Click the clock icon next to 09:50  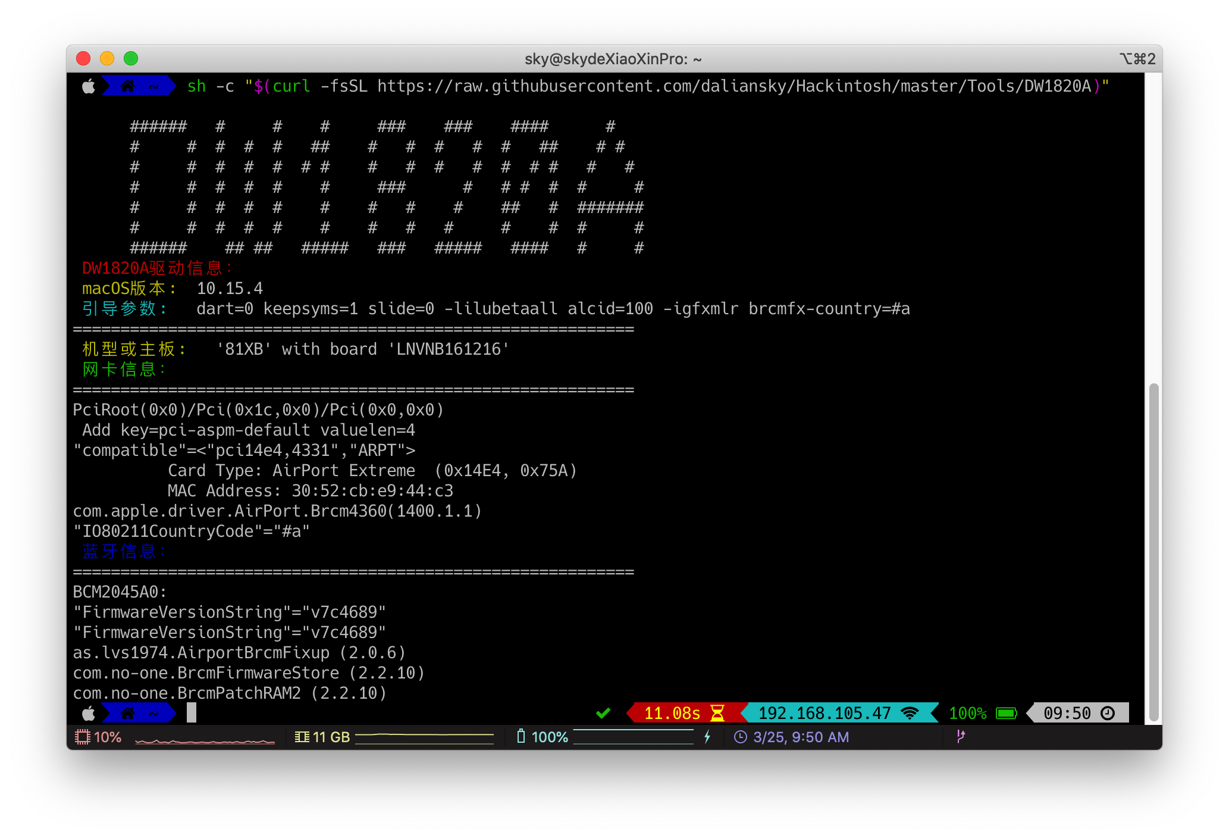[x=1108, y=713]
